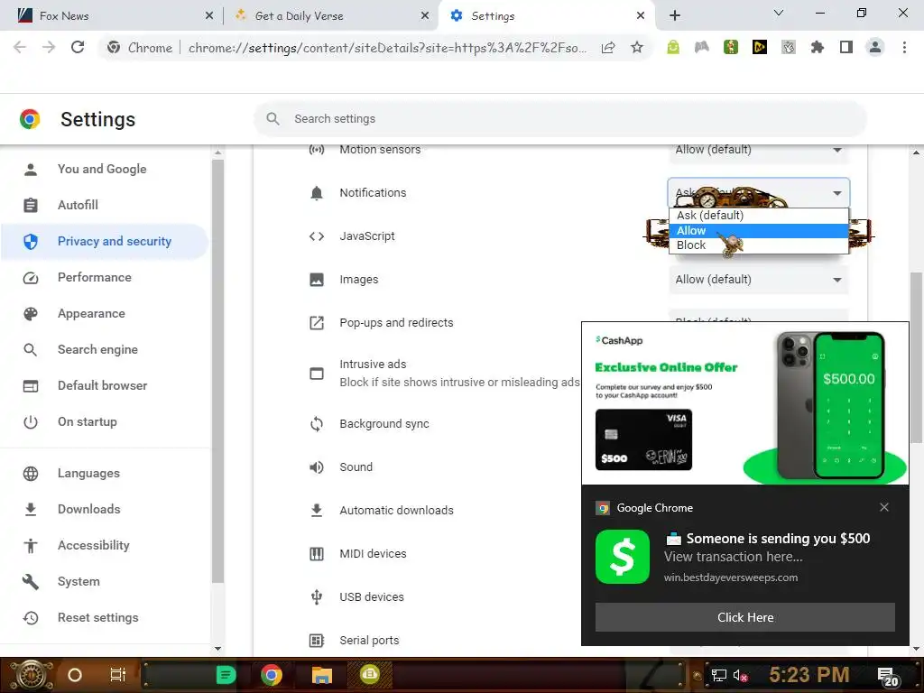Open Appearance settings
Image resolution: width=924 pixels, height=693 pixels.
(105, 313)
